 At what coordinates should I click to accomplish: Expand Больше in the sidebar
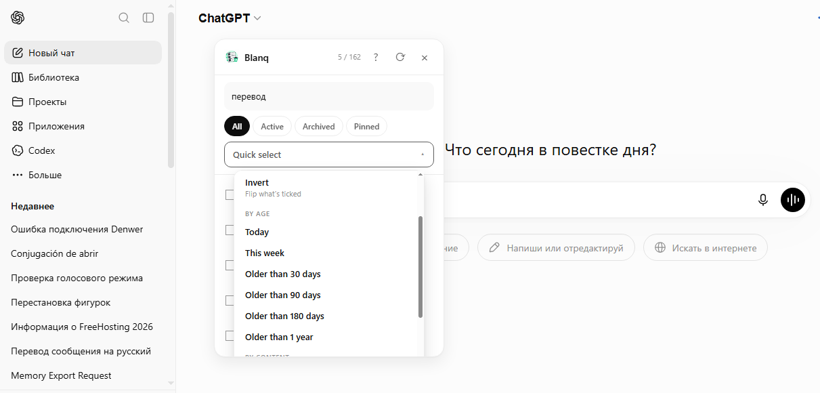coord(83,175)
